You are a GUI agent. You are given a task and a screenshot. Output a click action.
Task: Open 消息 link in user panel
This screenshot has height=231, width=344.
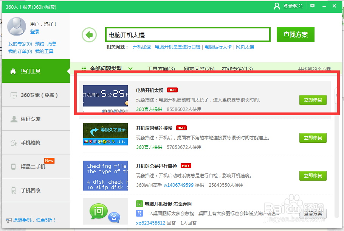(52, 44)
